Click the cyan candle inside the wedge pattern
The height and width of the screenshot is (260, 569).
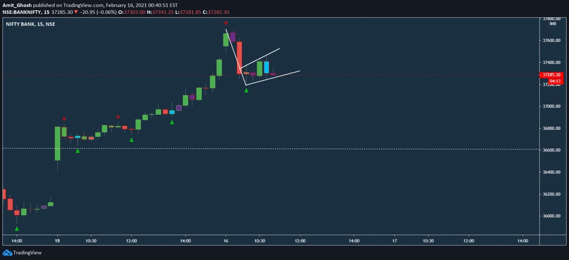click(266, 67)
